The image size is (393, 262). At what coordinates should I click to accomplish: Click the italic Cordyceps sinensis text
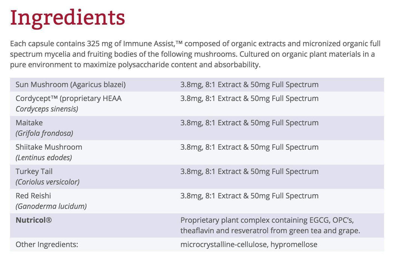point(47,109)
